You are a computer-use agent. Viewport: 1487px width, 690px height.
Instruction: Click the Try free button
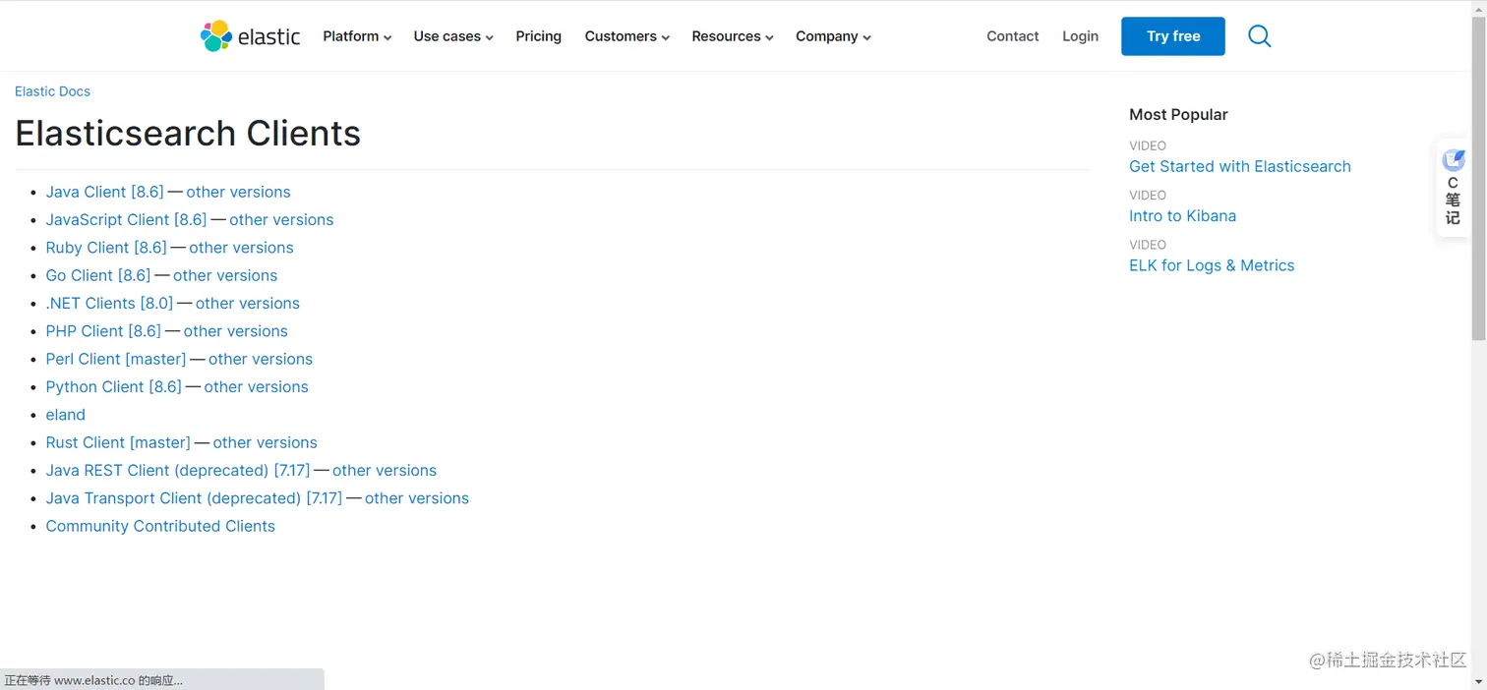click(x=1173, y=36)
